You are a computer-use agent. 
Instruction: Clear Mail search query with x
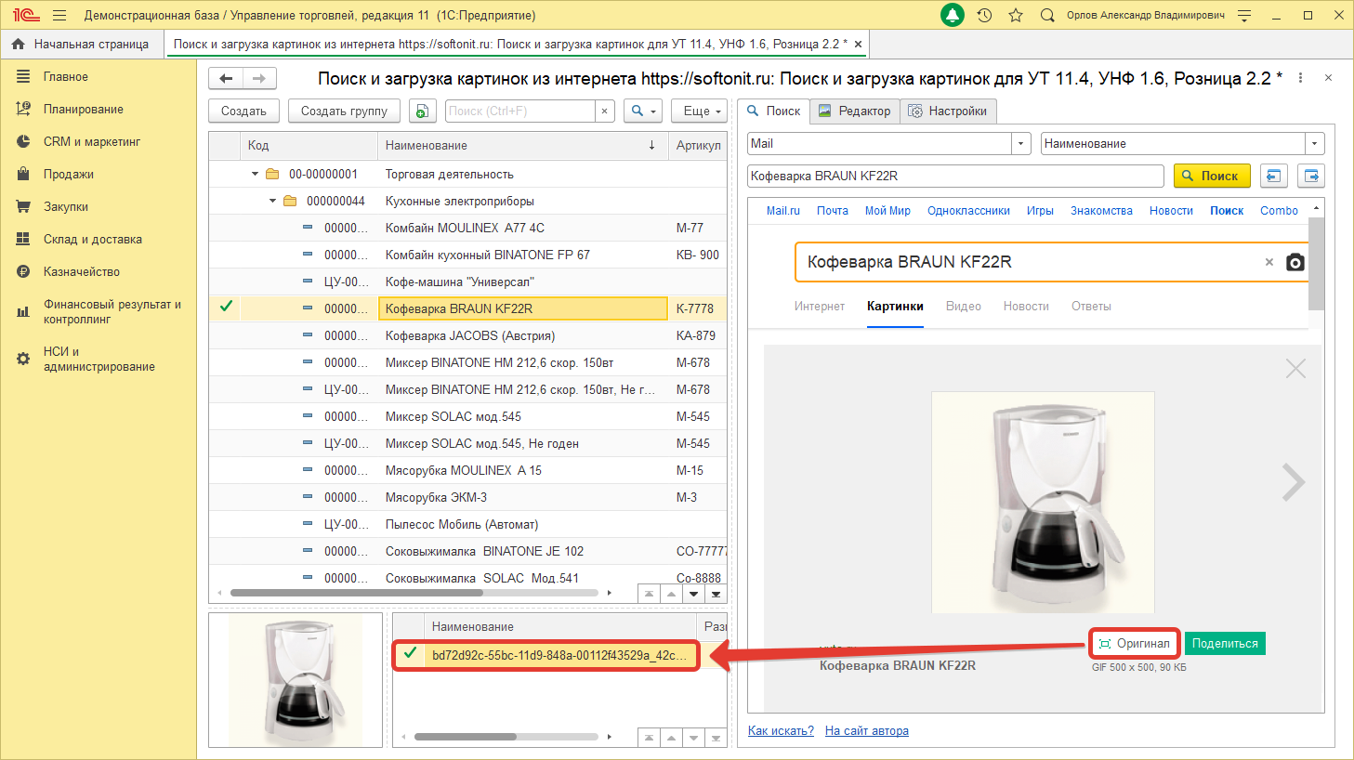pyautogui.click(x=1269, y=262)
